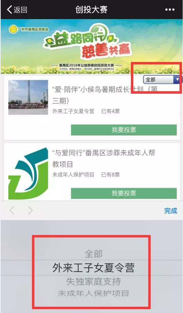Tap the back arrow labeled 返回
This screenshot has height=313, width=183.
click(x=17, y=10)
